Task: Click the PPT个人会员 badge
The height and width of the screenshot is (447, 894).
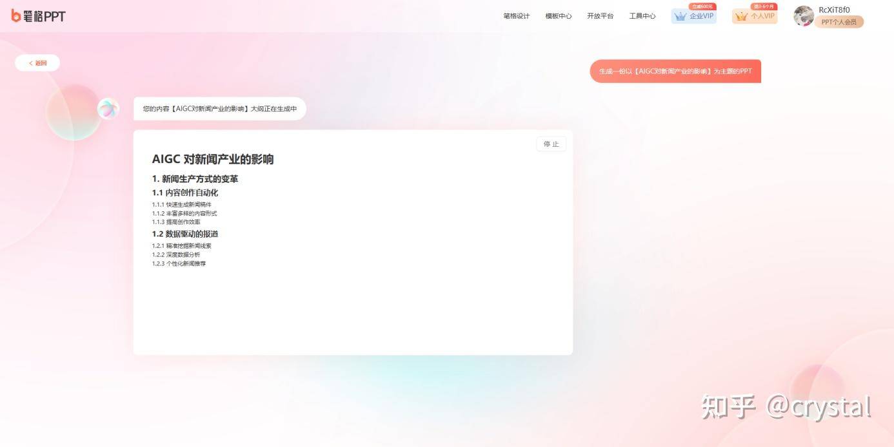Action: coord(839,22)
